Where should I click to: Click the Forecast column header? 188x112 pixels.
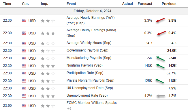click(145, 4)
